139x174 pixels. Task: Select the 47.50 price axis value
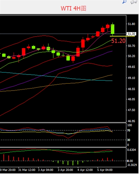click(131, 110)
